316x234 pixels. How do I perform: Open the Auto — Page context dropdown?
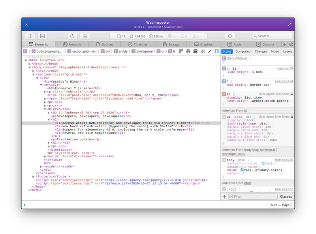point(281,205)
